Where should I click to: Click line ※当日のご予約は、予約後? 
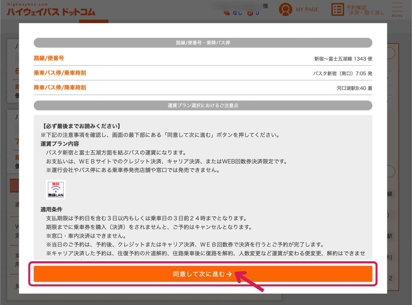(185, 245)
